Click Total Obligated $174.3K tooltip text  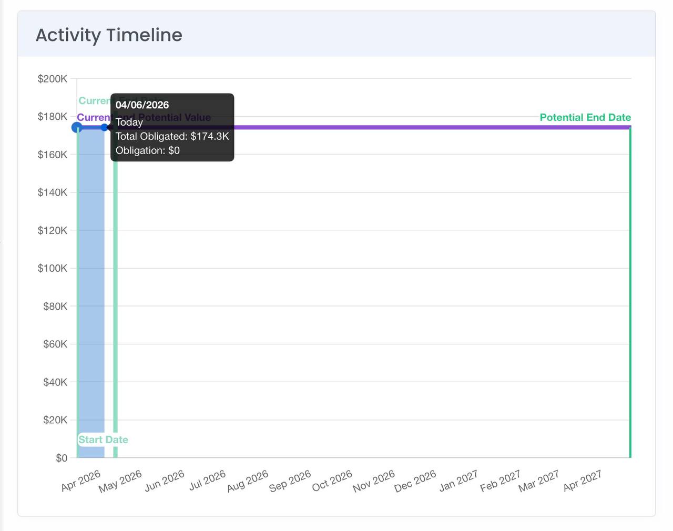pyautogui.click(x=172, y=136)
